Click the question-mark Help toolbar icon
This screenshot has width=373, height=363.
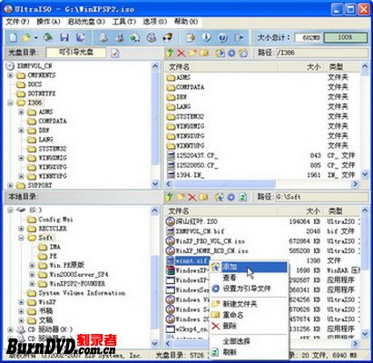pyautogui.click(x=222, y=37)
